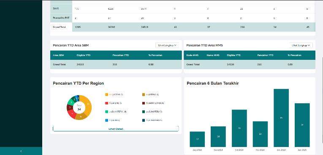Screen dimensions: 323x155
Task: Click the Nama MMS column header
Action: coord(213,55)
